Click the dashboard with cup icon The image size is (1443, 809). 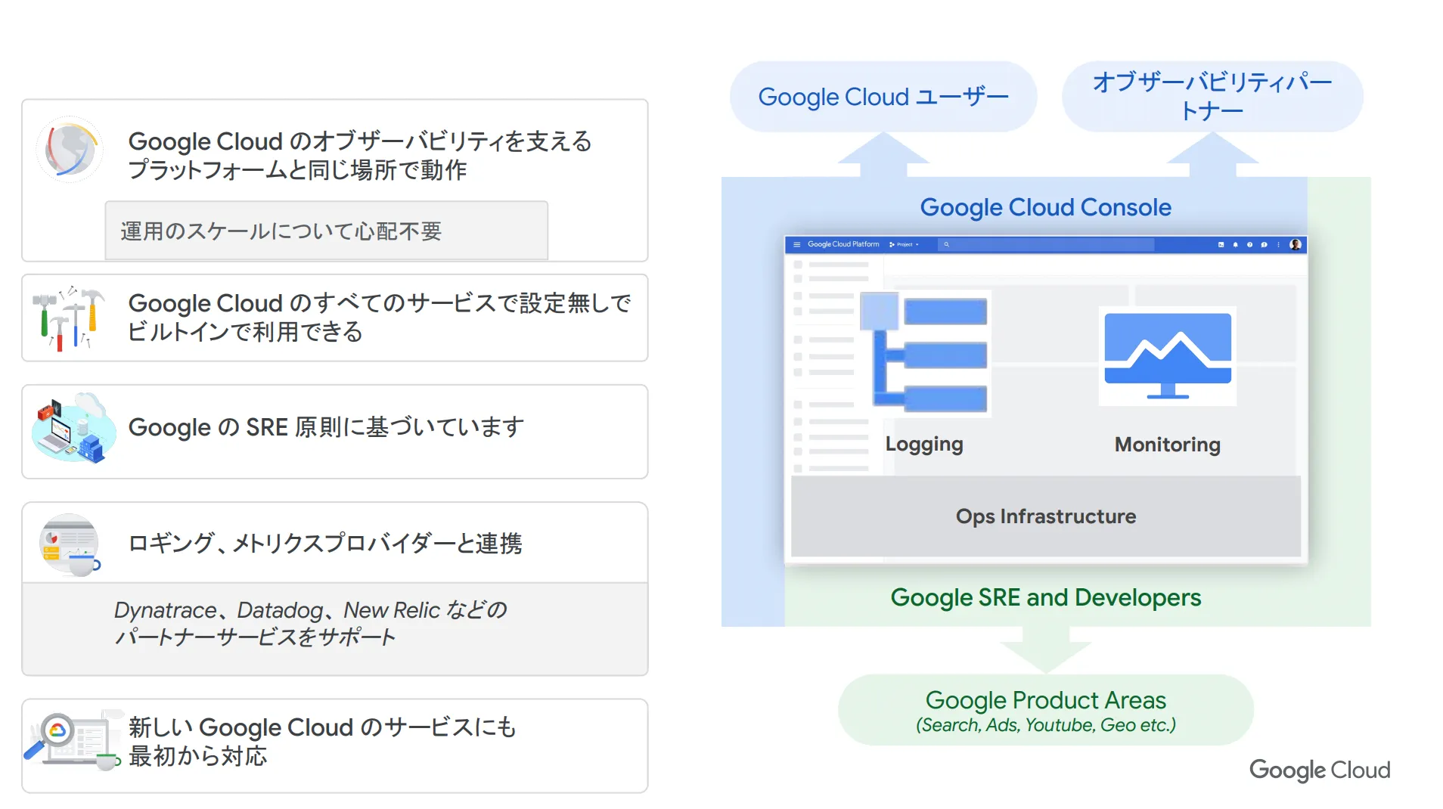point(70,546)
